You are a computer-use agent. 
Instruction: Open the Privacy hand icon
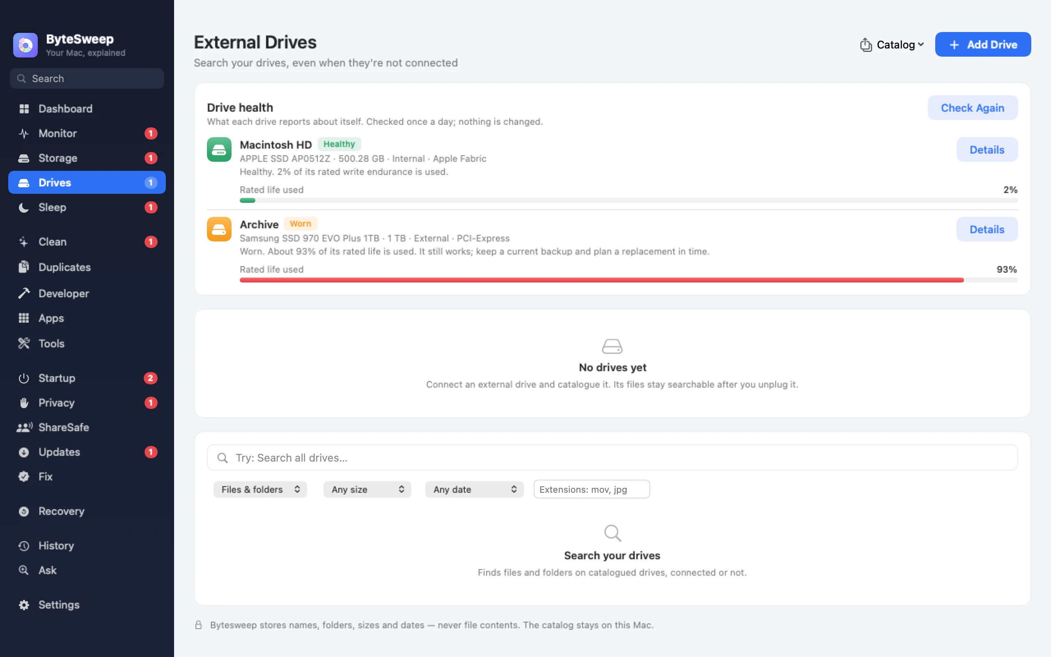(x=24, y=403)
